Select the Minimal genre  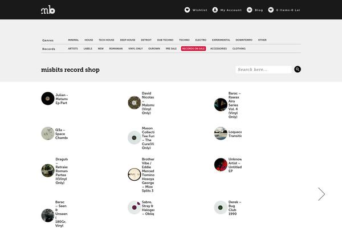pyautogui.click(x=74, y=40)
